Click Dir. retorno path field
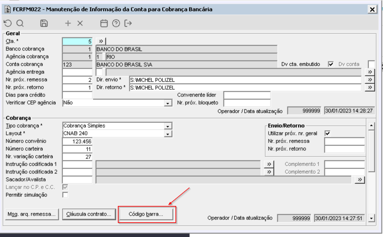The image size is (383, 237). [x=245, y=87]
